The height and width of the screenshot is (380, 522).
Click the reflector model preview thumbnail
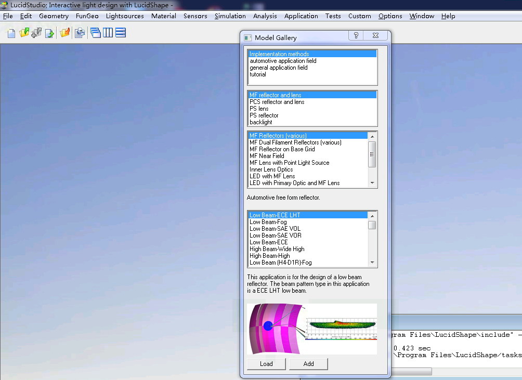click(x=312, y=329)
